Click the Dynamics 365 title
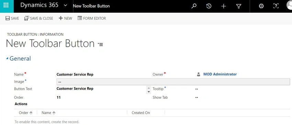The width and height of the screenshot is (292, 125). (x=39, y=5)
